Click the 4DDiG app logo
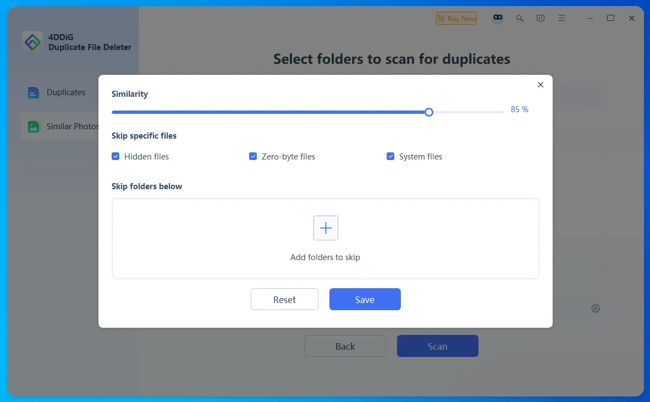The height and width of the screenshot is (402, 650). [32, 42]
